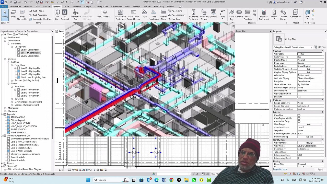327x184 pixels.
Task: Open the Fabrication Part tool
Action: (76, 15)
